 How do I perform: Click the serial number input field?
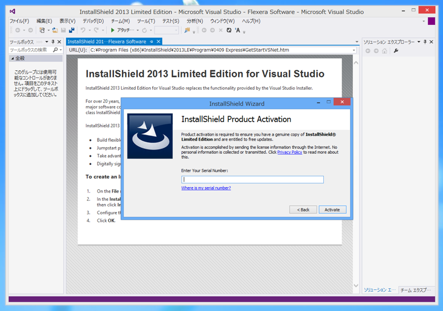pyautogui.click(x=253, y=179)
